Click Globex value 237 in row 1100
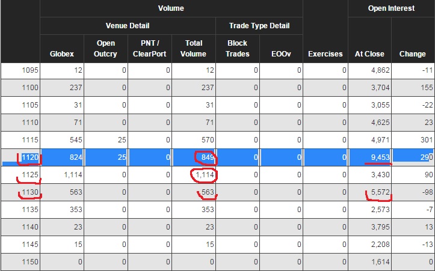 76,88
